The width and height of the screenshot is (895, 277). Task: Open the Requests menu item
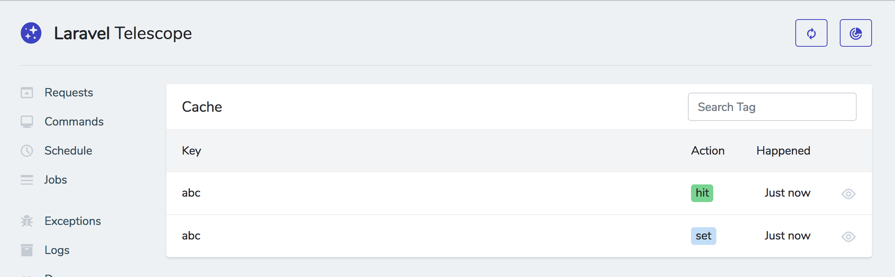pos(69,93)
